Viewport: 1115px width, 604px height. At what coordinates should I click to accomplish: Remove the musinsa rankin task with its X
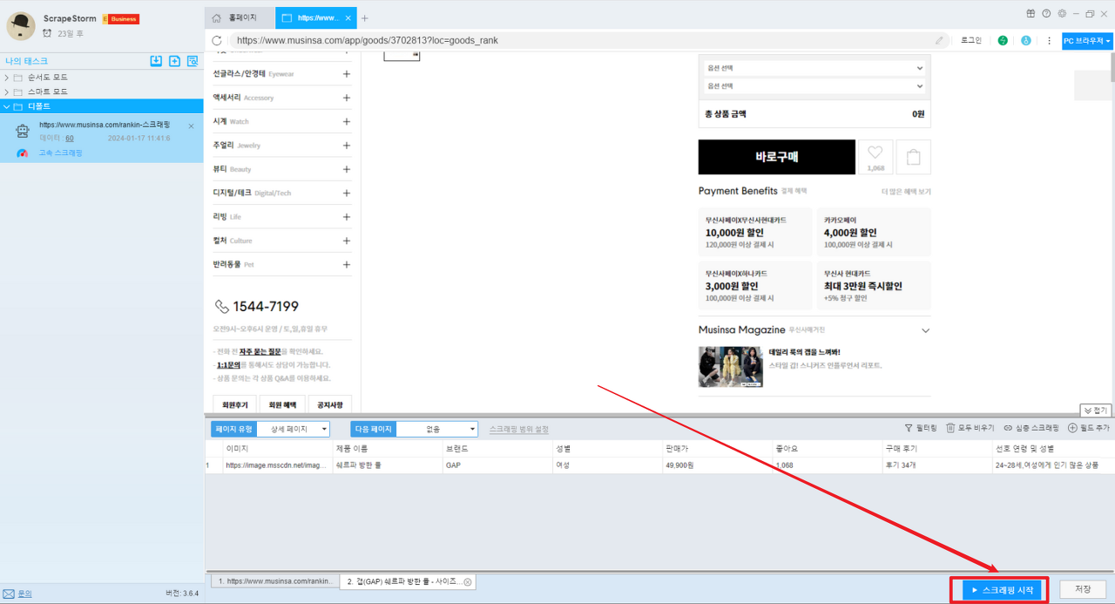click(x=191, y=126)
